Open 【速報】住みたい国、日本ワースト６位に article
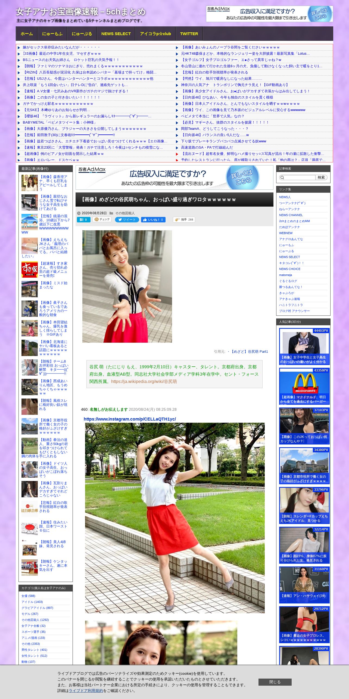The image size is (349, 699). [53, 526]
